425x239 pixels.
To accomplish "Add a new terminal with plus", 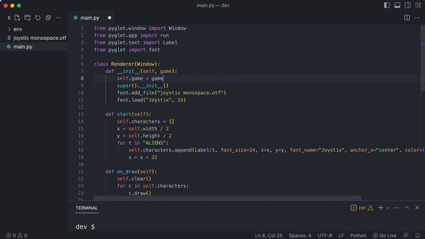I will [x=381, y=208].
